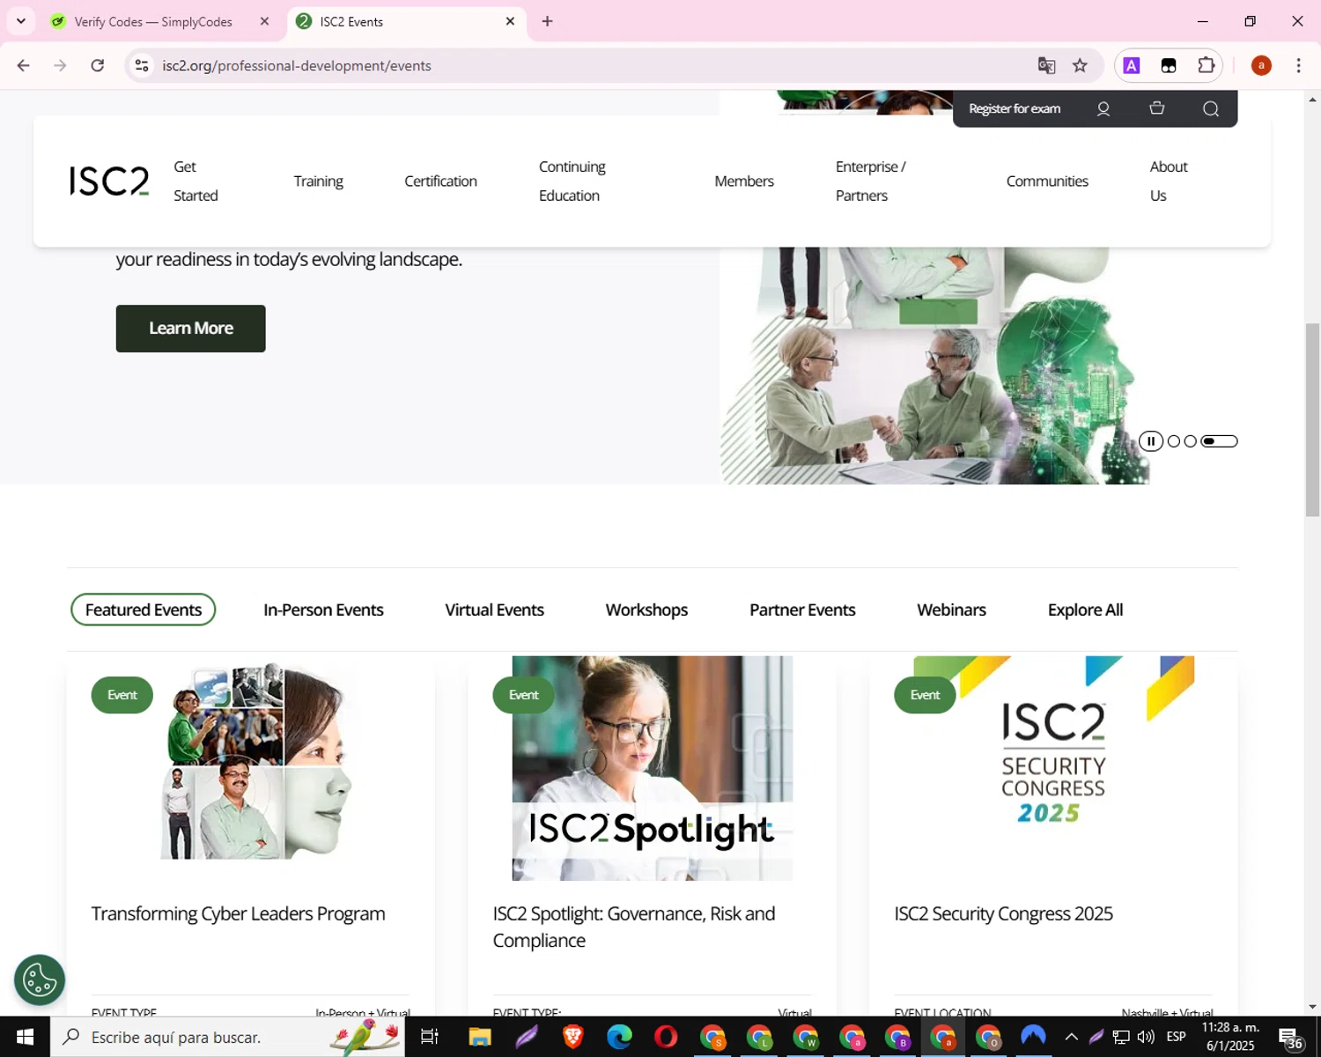
Task: Switch to Workshops tab
Action: tap(646, 610)
